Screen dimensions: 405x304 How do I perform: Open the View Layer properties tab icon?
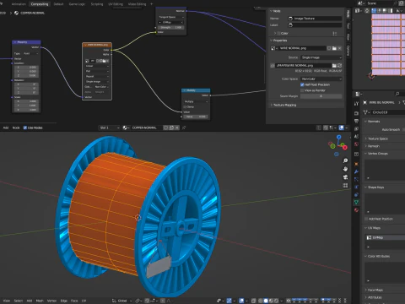(x=356, y=128)
